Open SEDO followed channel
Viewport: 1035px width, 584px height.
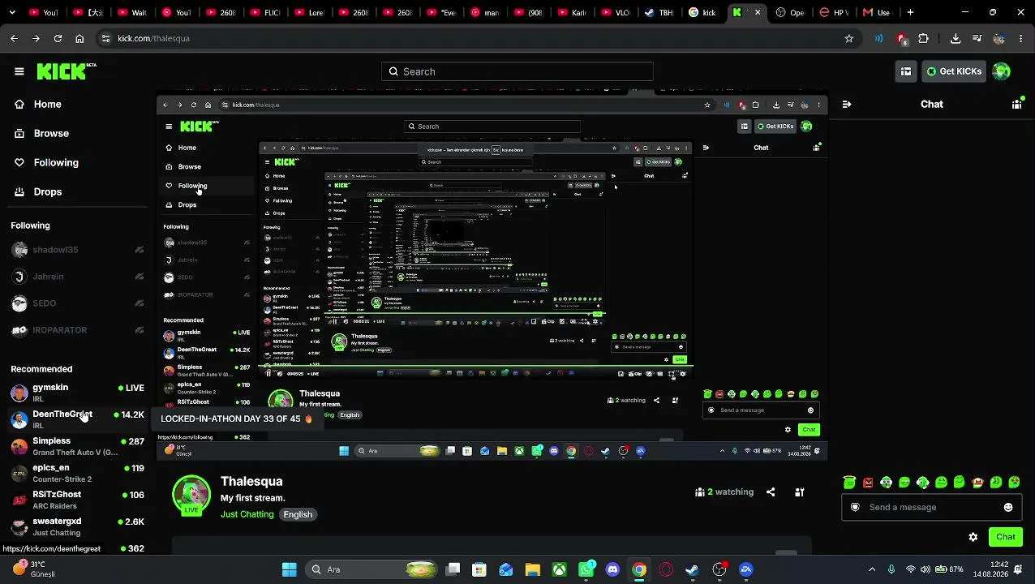click(x=77, y=303)
